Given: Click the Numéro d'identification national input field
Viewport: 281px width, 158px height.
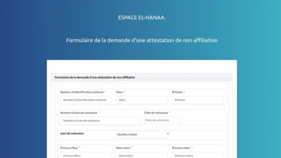Looking at the screenshot, I should click(86, 100).
